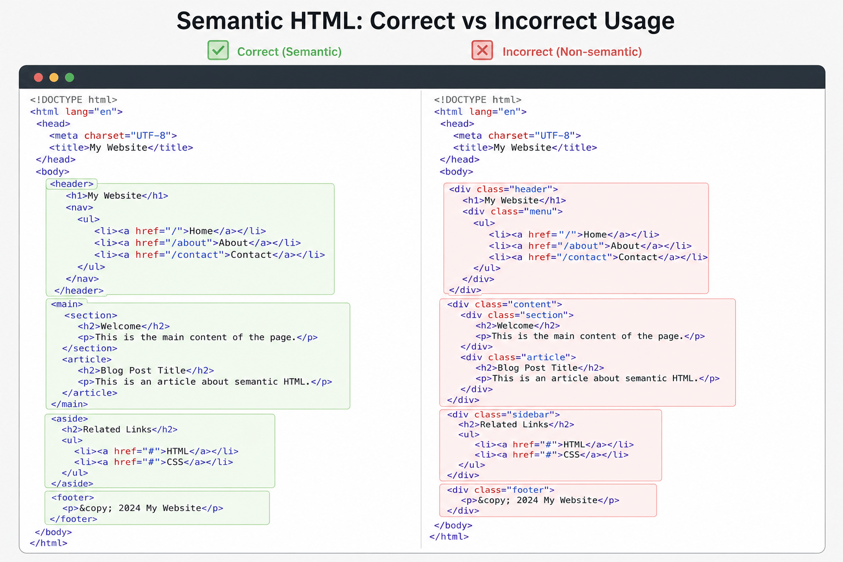This screenshot has width=843, height=562.
Task: Click the opening <aside> tag line
Action: (69, 419)
